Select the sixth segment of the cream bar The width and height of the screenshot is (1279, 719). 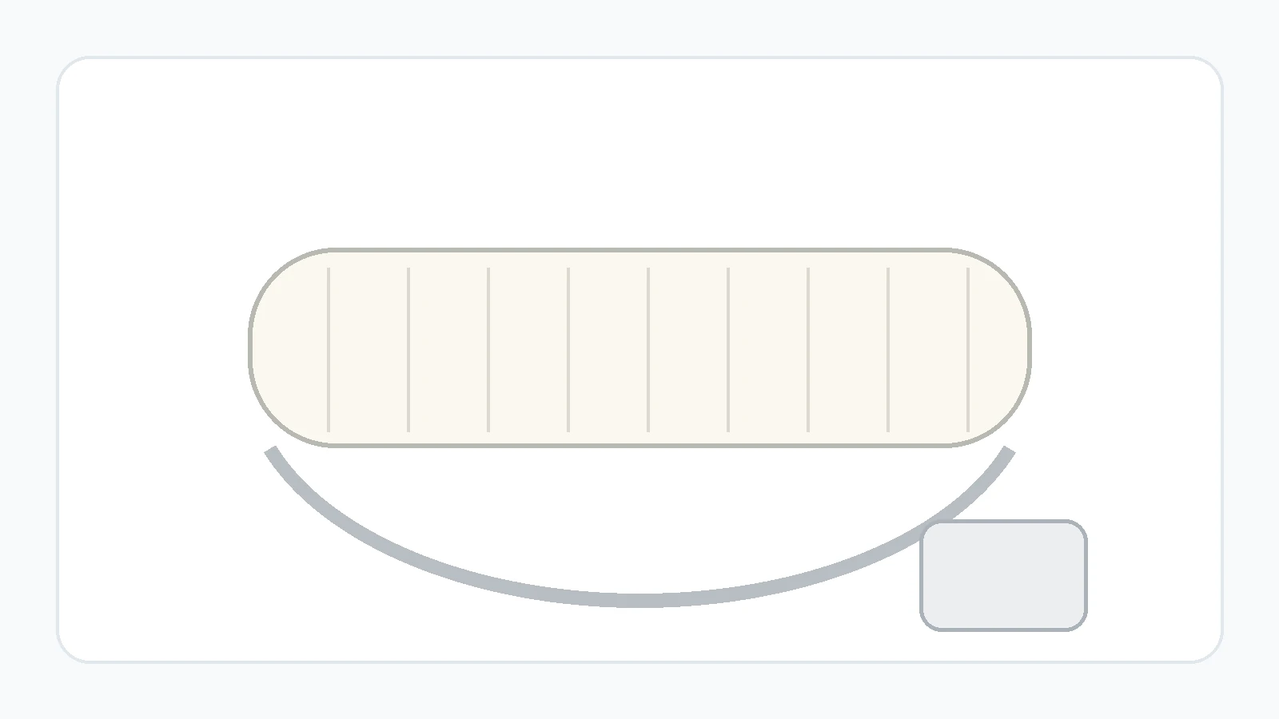tap(688, 348)
